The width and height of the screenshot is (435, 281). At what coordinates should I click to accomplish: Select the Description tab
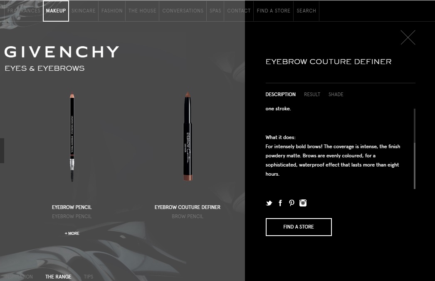[280, 94]
